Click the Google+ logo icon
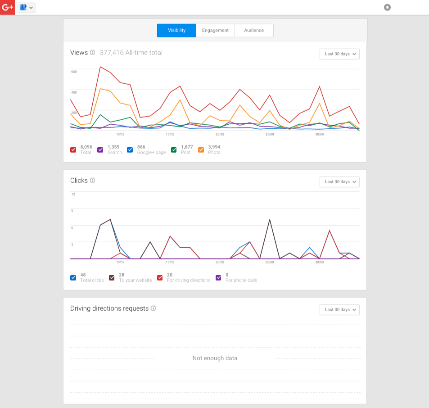 tap(7, 7)
